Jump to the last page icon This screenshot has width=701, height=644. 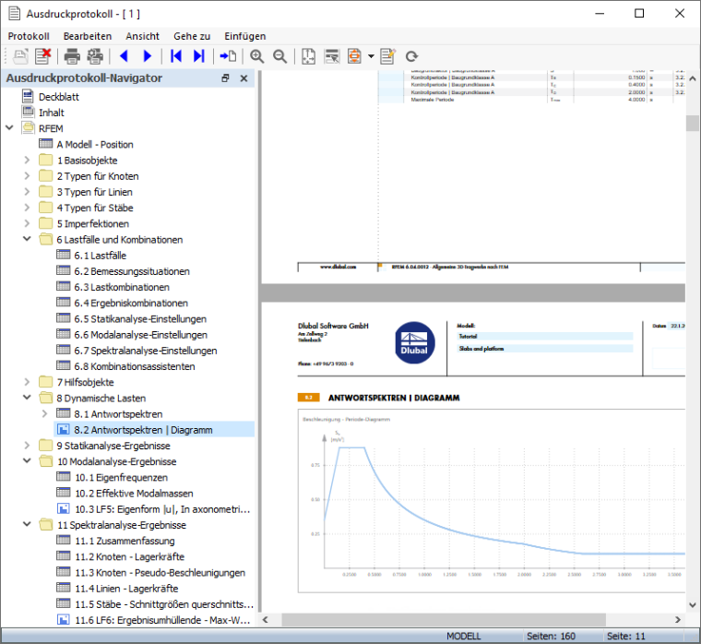[199, 56]
